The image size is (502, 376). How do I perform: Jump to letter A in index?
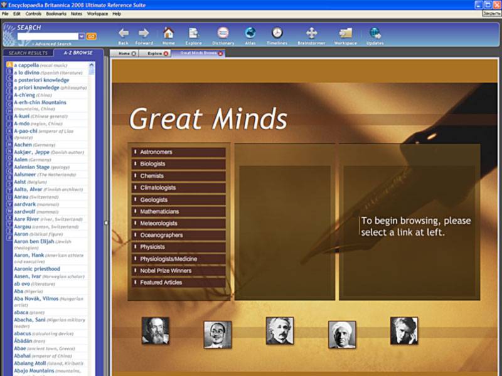[x=9, y=65]
